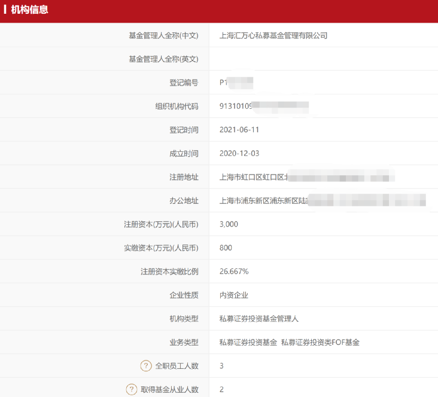Click the 组织机构代码 label
The width and height of the screenshot is (438, 397).
[x=177, y=106]
